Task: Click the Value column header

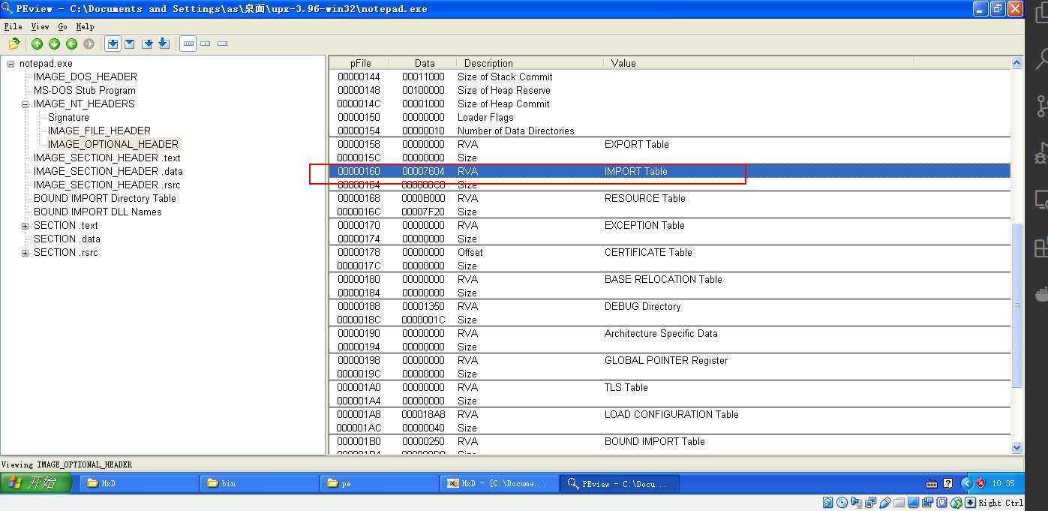Action: click(x=758, y=63)
